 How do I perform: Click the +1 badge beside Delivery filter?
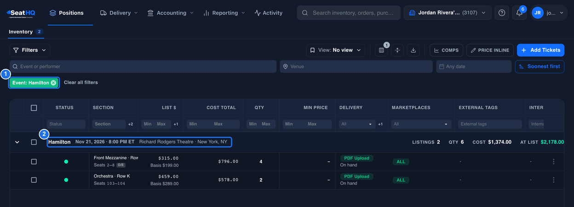click(x=380, y=124)
